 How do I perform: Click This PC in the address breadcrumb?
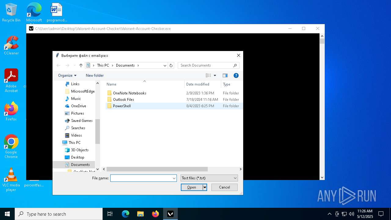pyautogui.click(x=103, y=65)
